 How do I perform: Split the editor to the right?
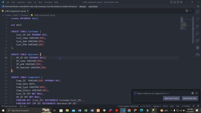point(187,11)
